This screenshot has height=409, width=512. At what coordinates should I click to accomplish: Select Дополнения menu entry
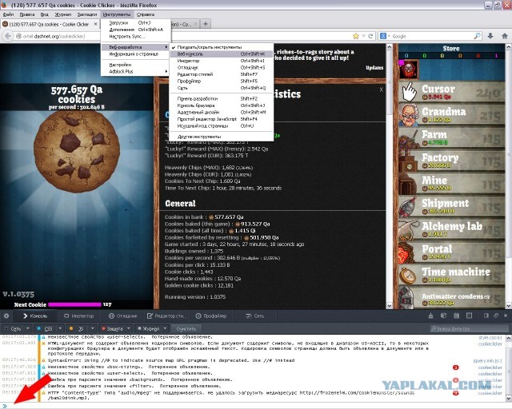pos(135,30)
